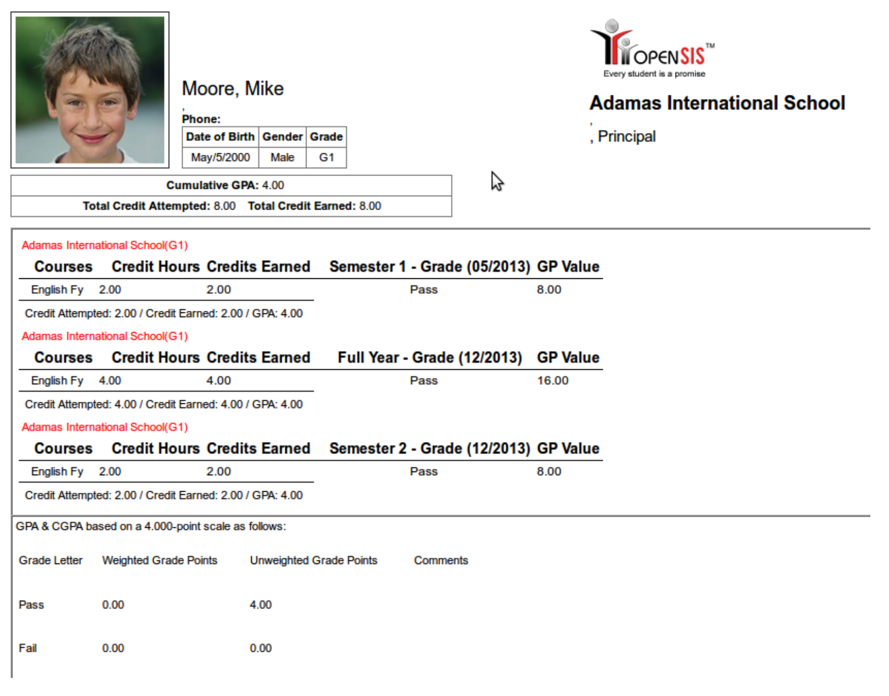Select the GP Value 16.00
Image resolution: width=889 pixels, height=696 pixels.
click(552, 380)
